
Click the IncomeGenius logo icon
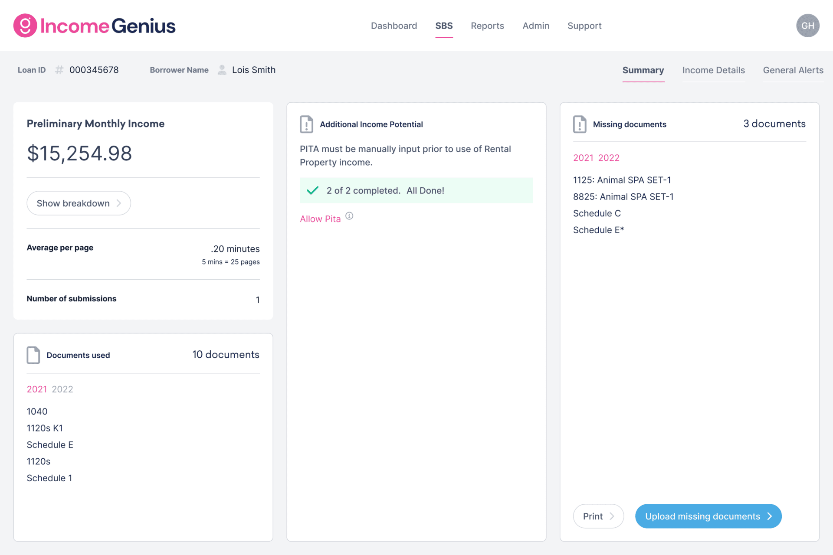coord(25,26)
